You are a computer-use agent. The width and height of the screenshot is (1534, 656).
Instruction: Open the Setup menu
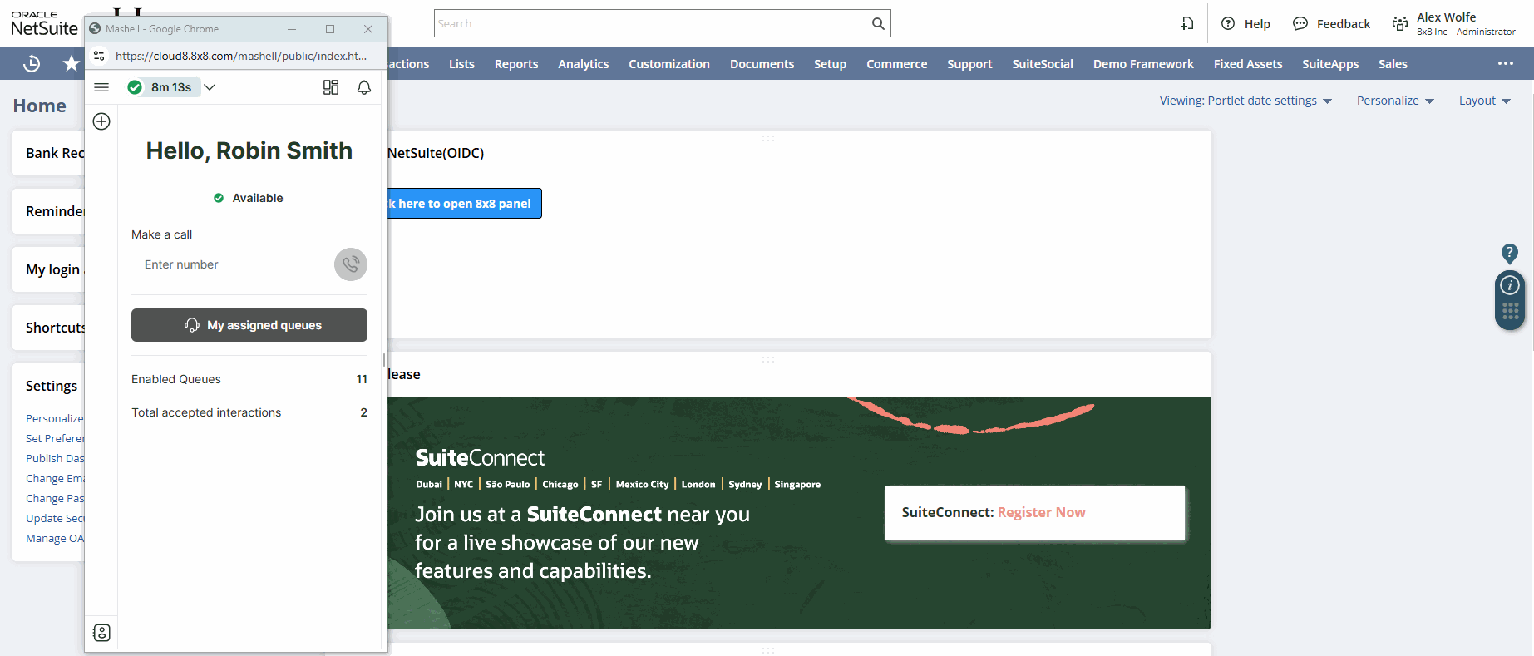(x=830, y=64)
